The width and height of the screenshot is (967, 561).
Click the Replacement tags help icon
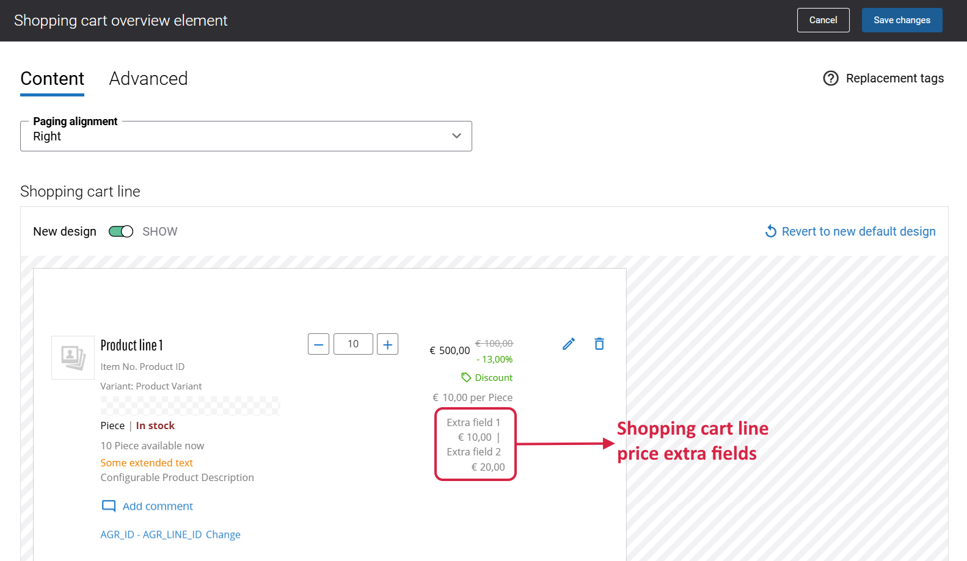831,78
